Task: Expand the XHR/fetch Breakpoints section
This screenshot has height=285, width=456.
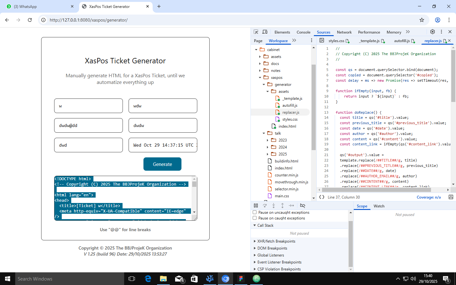Action: (276, 241)
